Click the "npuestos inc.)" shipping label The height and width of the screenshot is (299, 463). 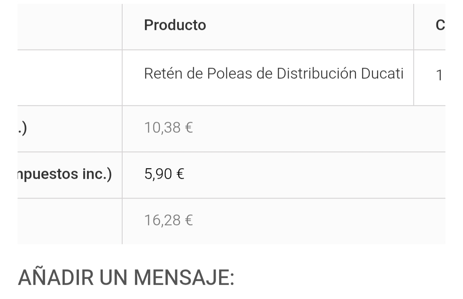coord(65,174)
